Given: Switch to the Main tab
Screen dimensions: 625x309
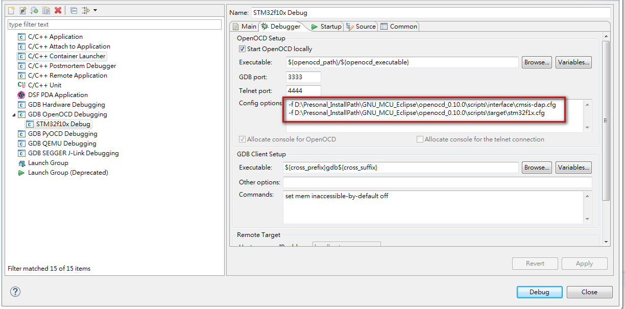Looking at the screenshot, I should [x=244, y=27].
